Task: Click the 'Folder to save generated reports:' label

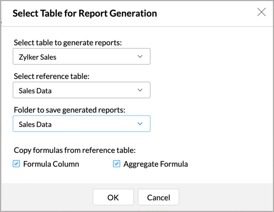Action: pos(69,110)
